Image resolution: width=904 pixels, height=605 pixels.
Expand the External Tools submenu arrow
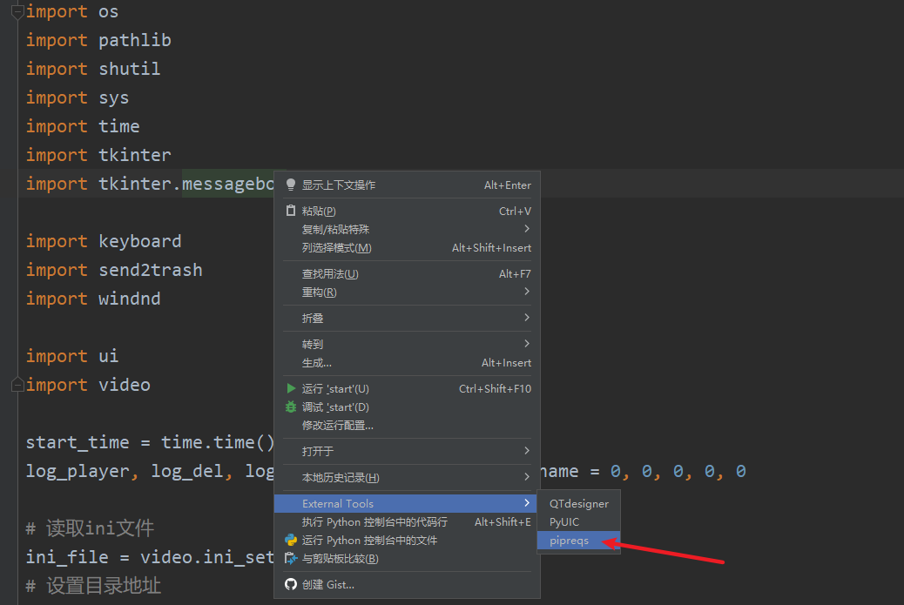pos(526,503)
